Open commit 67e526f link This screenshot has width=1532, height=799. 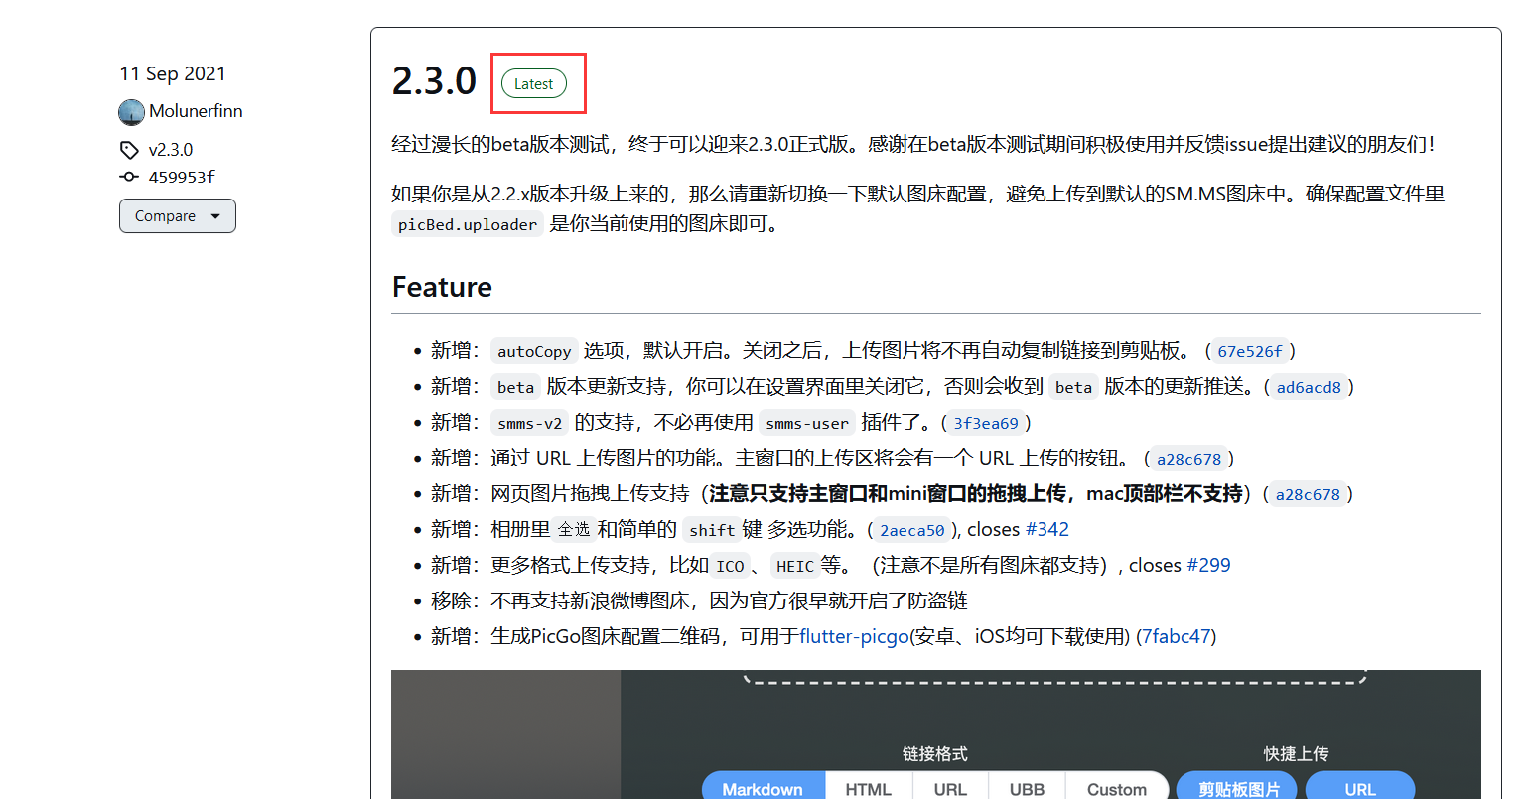1250,351
